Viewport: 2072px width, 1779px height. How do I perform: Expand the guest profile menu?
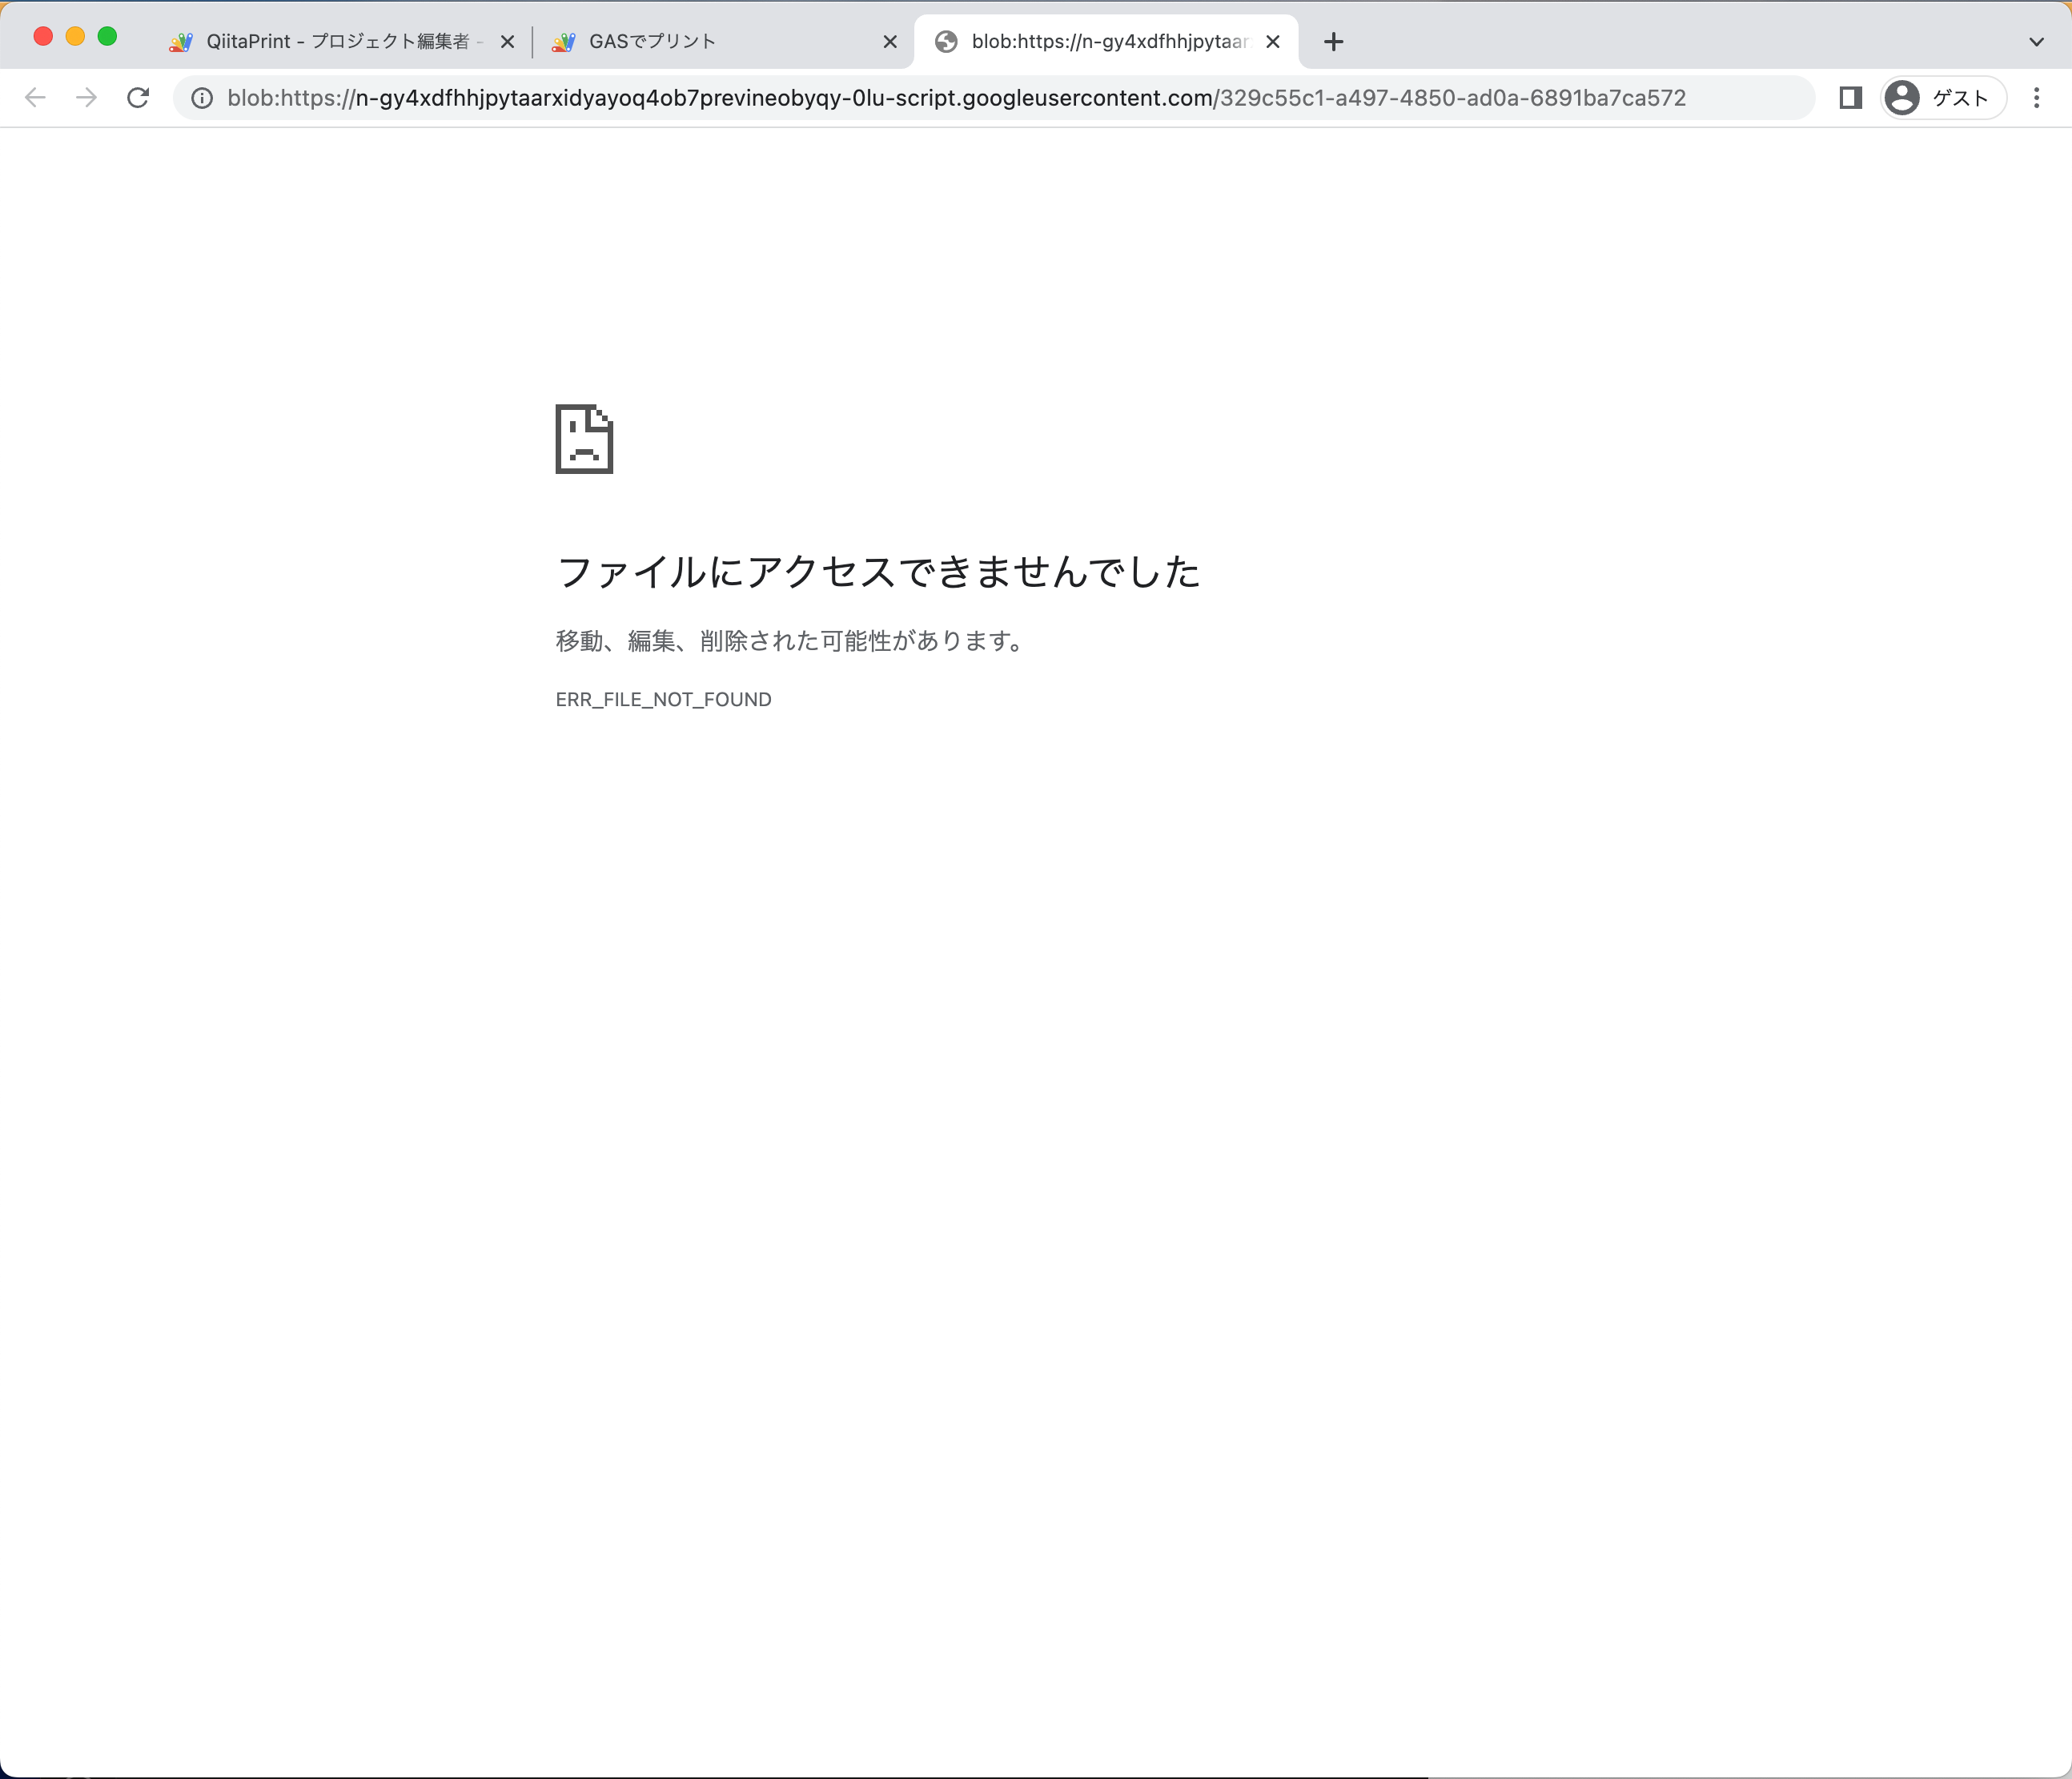click(x=1940, y=97)
